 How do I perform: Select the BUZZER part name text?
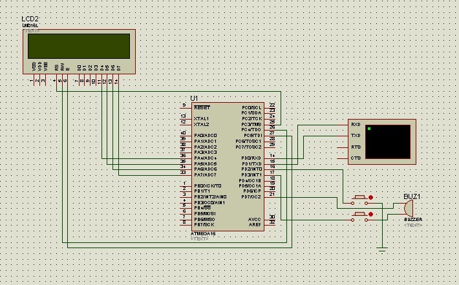(x=413, y=220)
